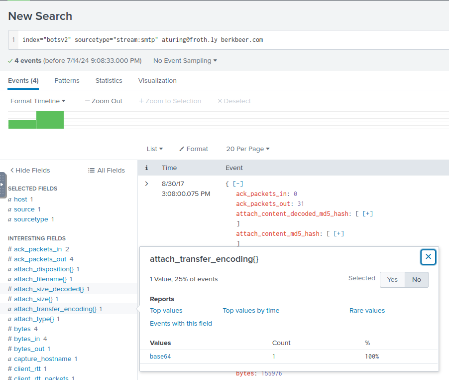Click the info column header icon
The image size is (449, 380).
coord(146,168)
